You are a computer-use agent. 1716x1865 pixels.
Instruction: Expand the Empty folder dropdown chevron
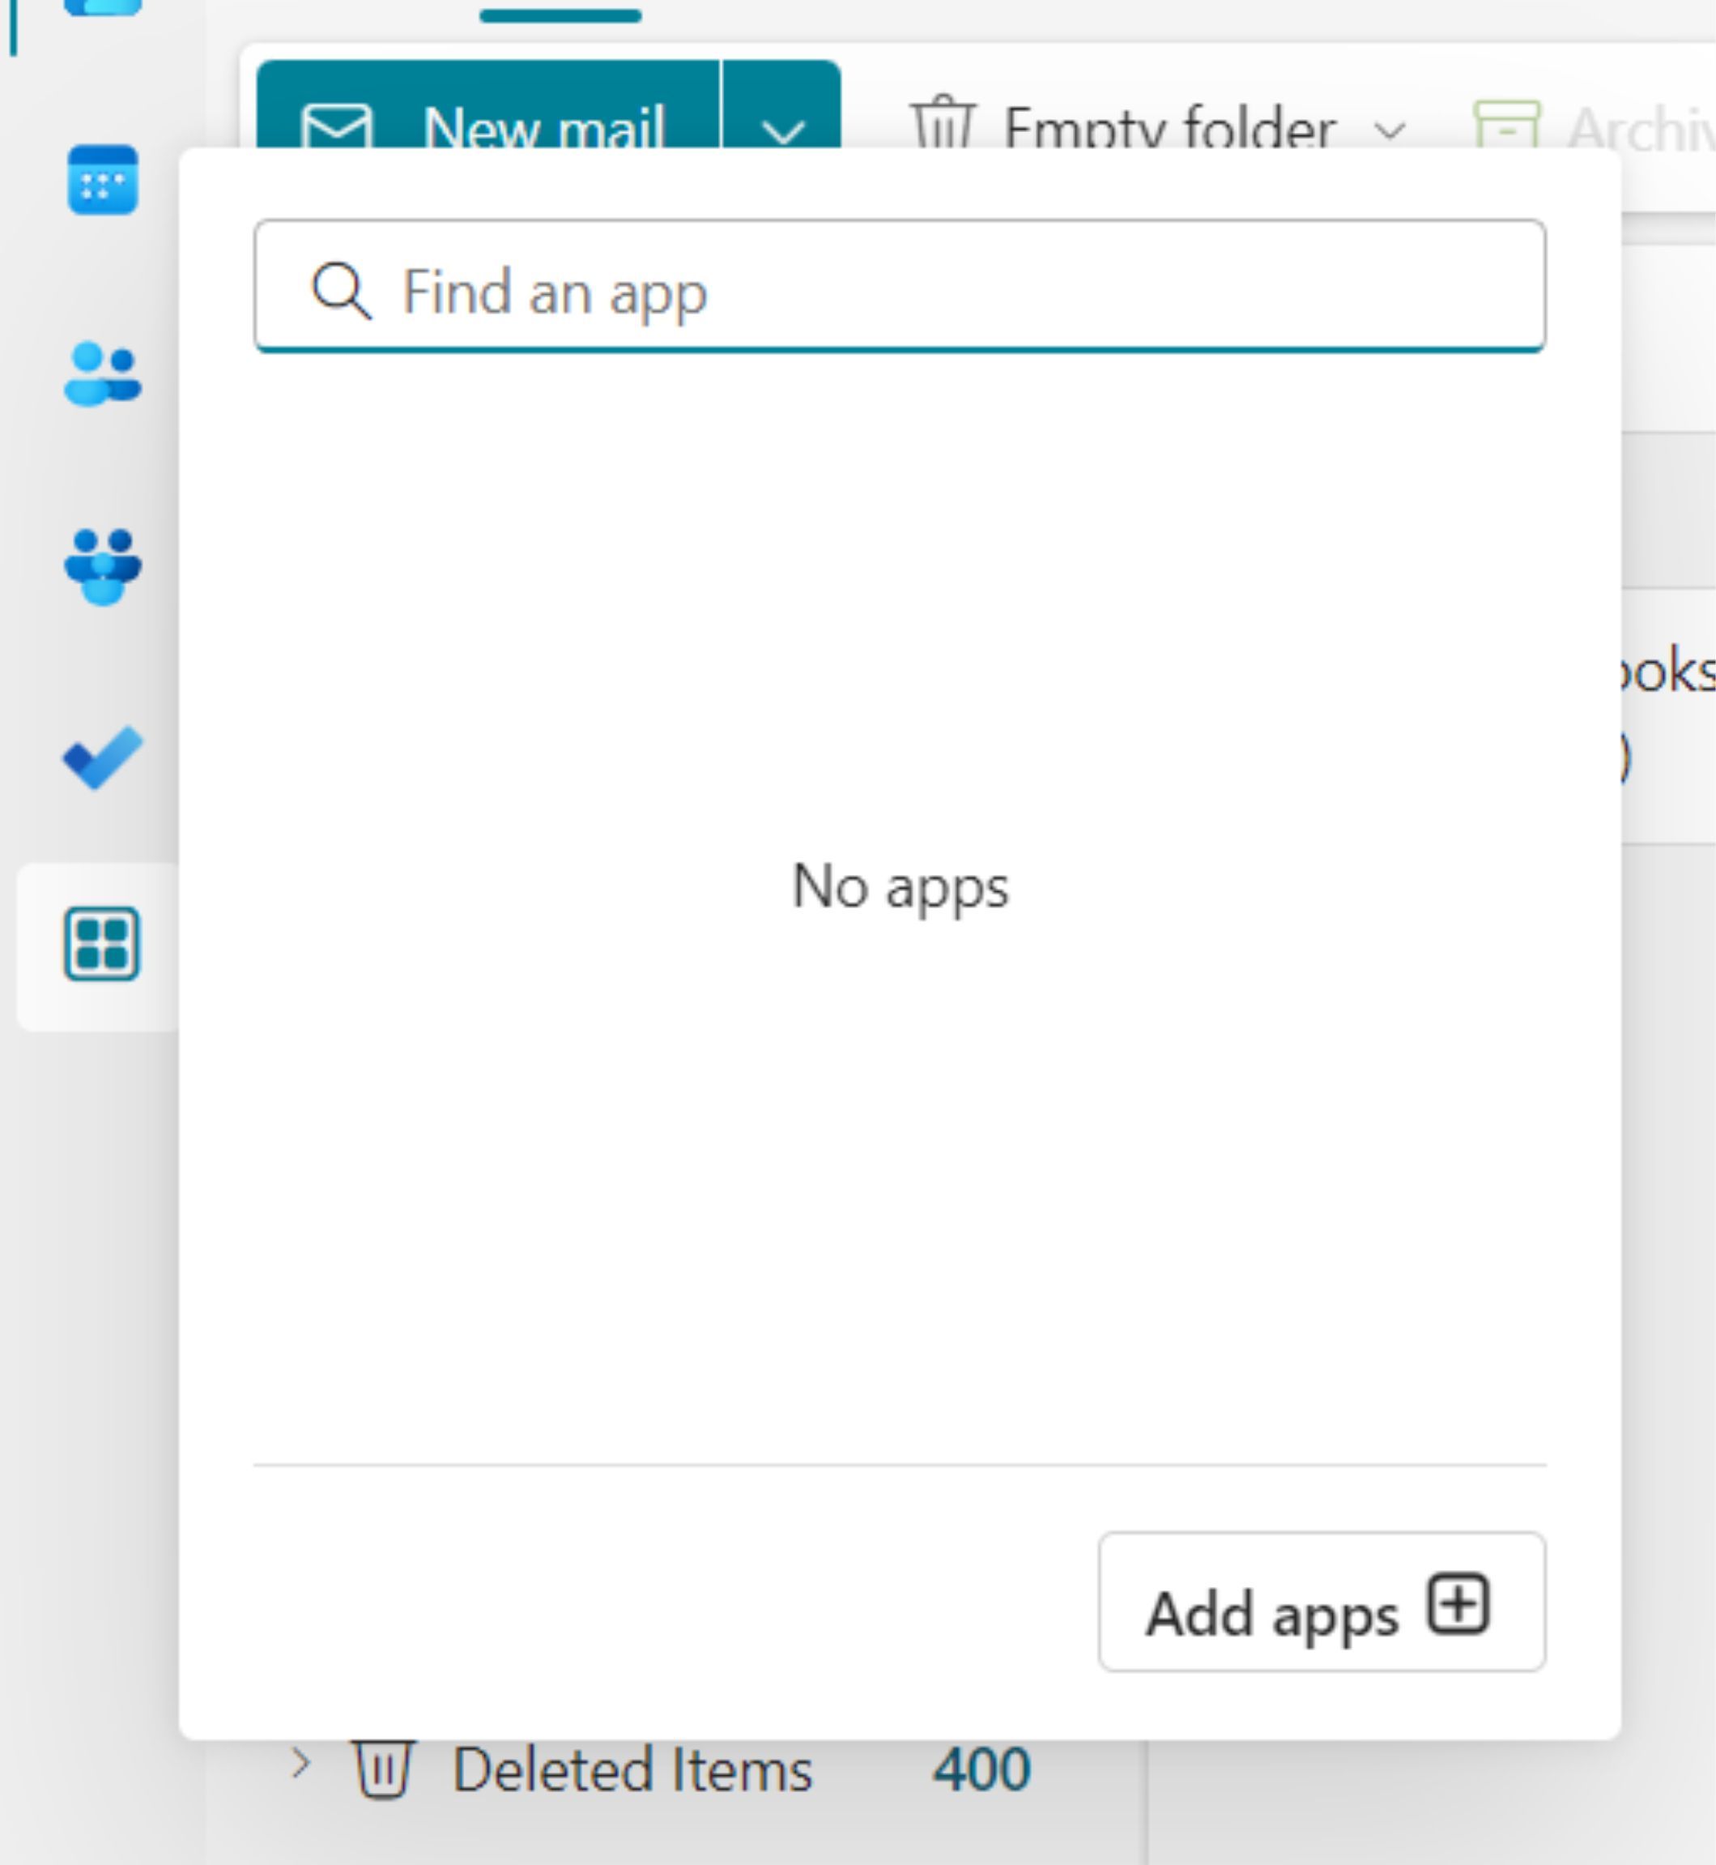click(1389, 130)
